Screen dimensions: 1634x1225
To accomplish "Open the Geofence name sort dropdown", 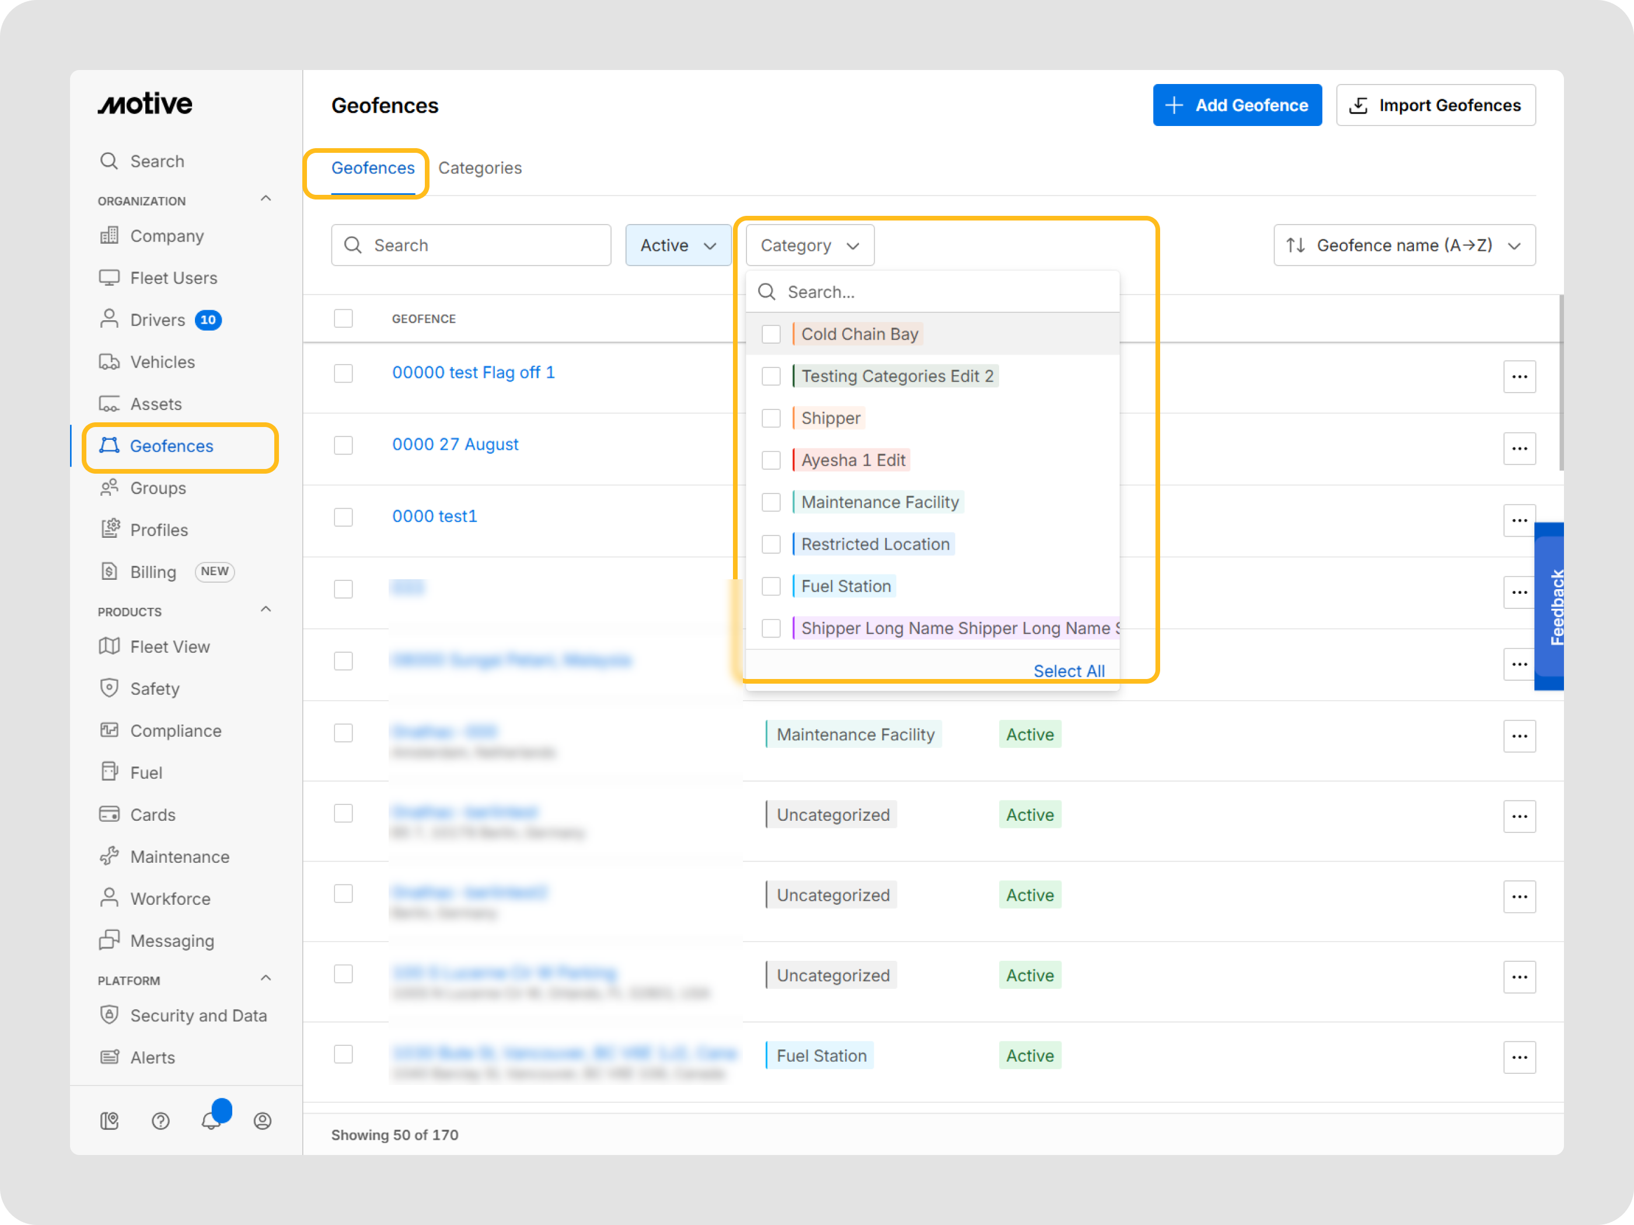I will tap(1403, 245).
